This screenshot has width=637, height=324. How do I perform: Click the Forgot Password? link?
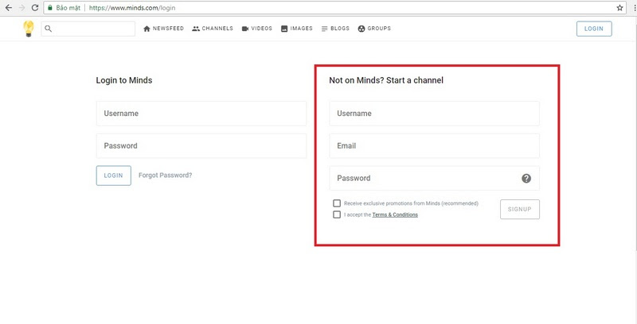[x=166, y=175]
